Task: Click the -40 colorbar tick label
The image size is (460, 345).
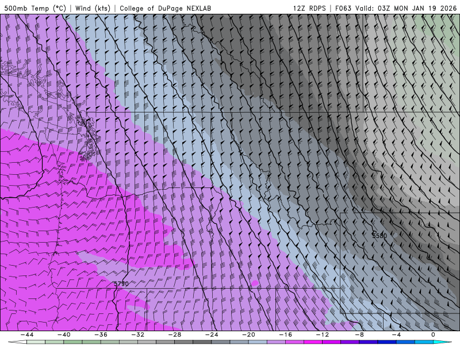Action: coord(64,335)
